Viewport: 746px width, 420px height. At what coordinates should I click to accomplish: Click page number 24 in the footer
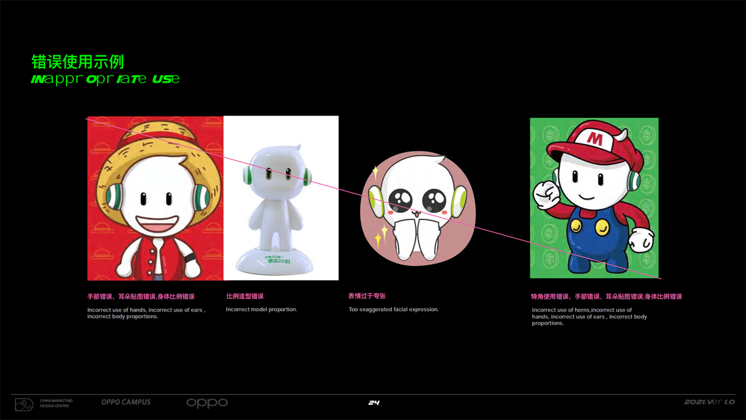coord(374,402)
